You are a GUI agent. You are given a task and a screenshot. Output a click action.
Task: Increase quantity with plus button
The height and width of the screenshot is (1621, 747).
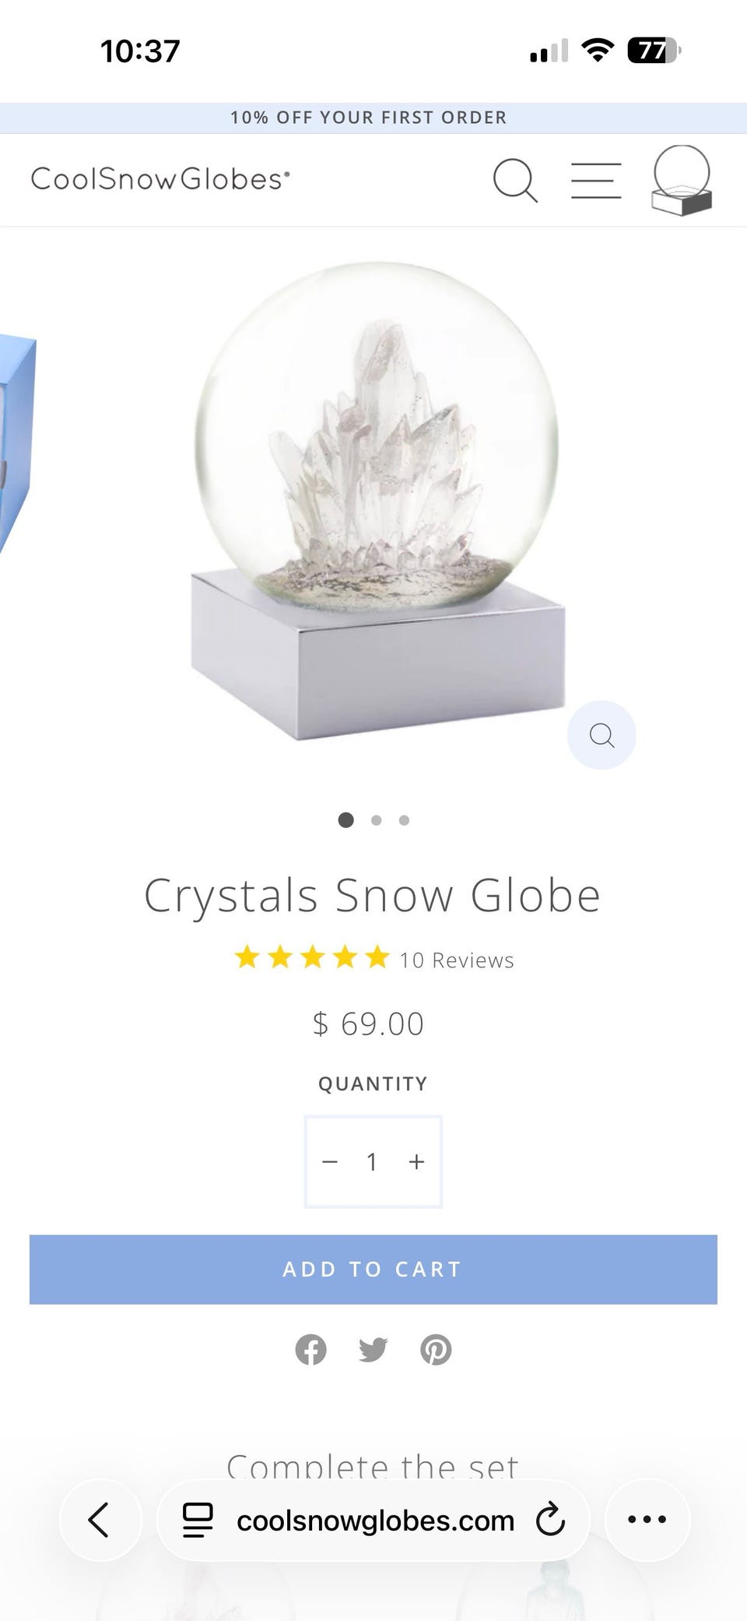[x=417, y=1161]
